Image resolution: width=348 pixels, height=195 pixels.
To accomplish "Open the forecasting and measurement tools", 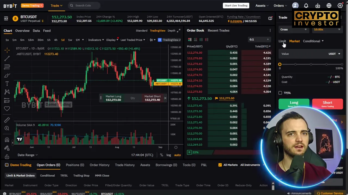I will click(7, 100).
